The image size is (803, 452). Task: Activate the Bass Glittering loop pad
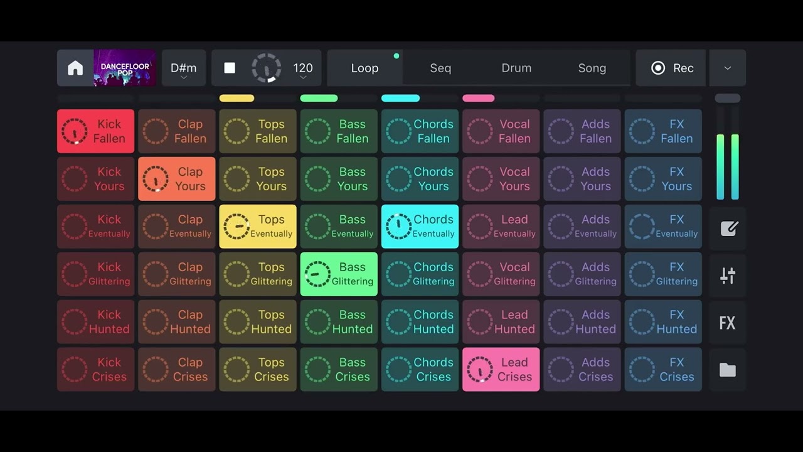click(339, 274)
